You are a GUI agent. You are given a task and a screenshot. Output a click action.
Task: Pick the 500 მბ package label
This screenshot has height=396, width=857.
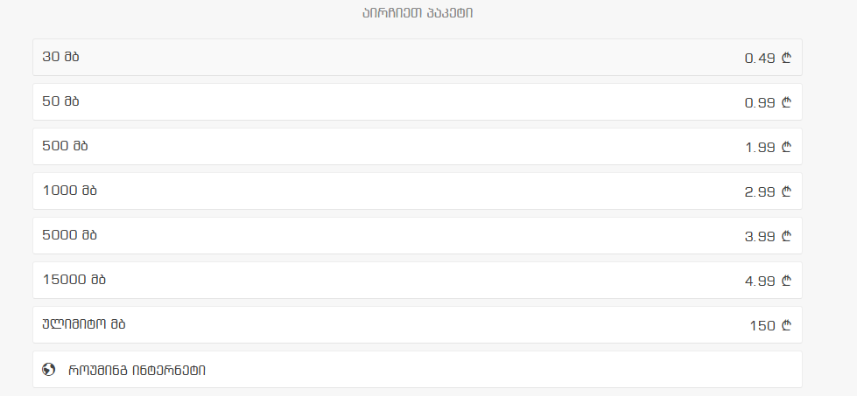tap(65, 146)
